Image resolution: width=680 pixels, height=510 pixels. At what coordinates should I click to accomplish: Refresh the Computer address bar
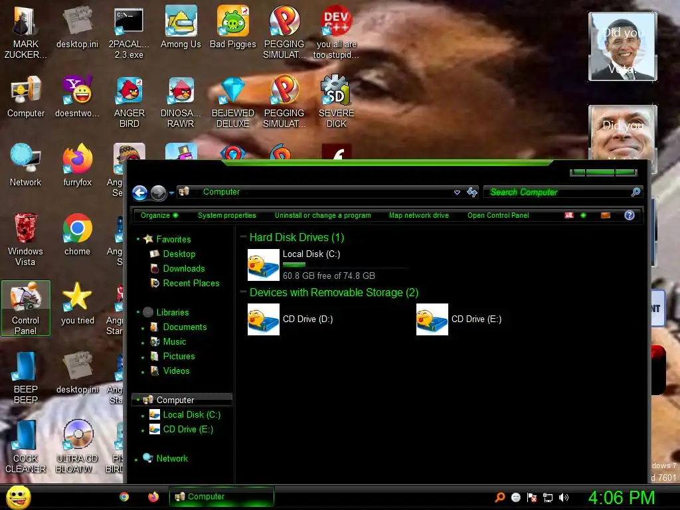click(472, 192)
